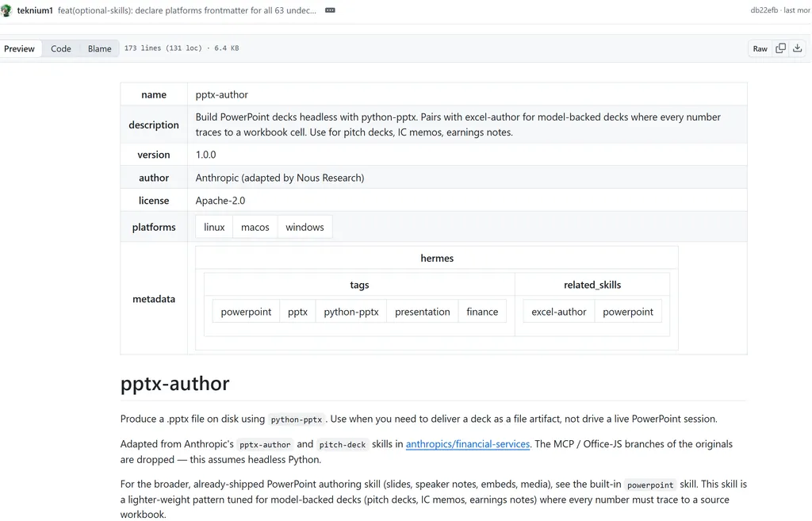Click the version value 1.0.0
This screenshot has width=812, height=521.
(x=205, y=155)
